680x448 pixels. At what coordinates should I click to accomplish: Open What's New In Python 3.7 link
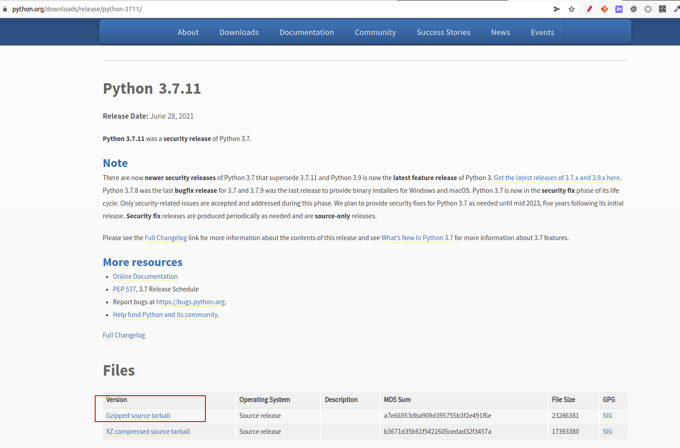coord(417,238)
